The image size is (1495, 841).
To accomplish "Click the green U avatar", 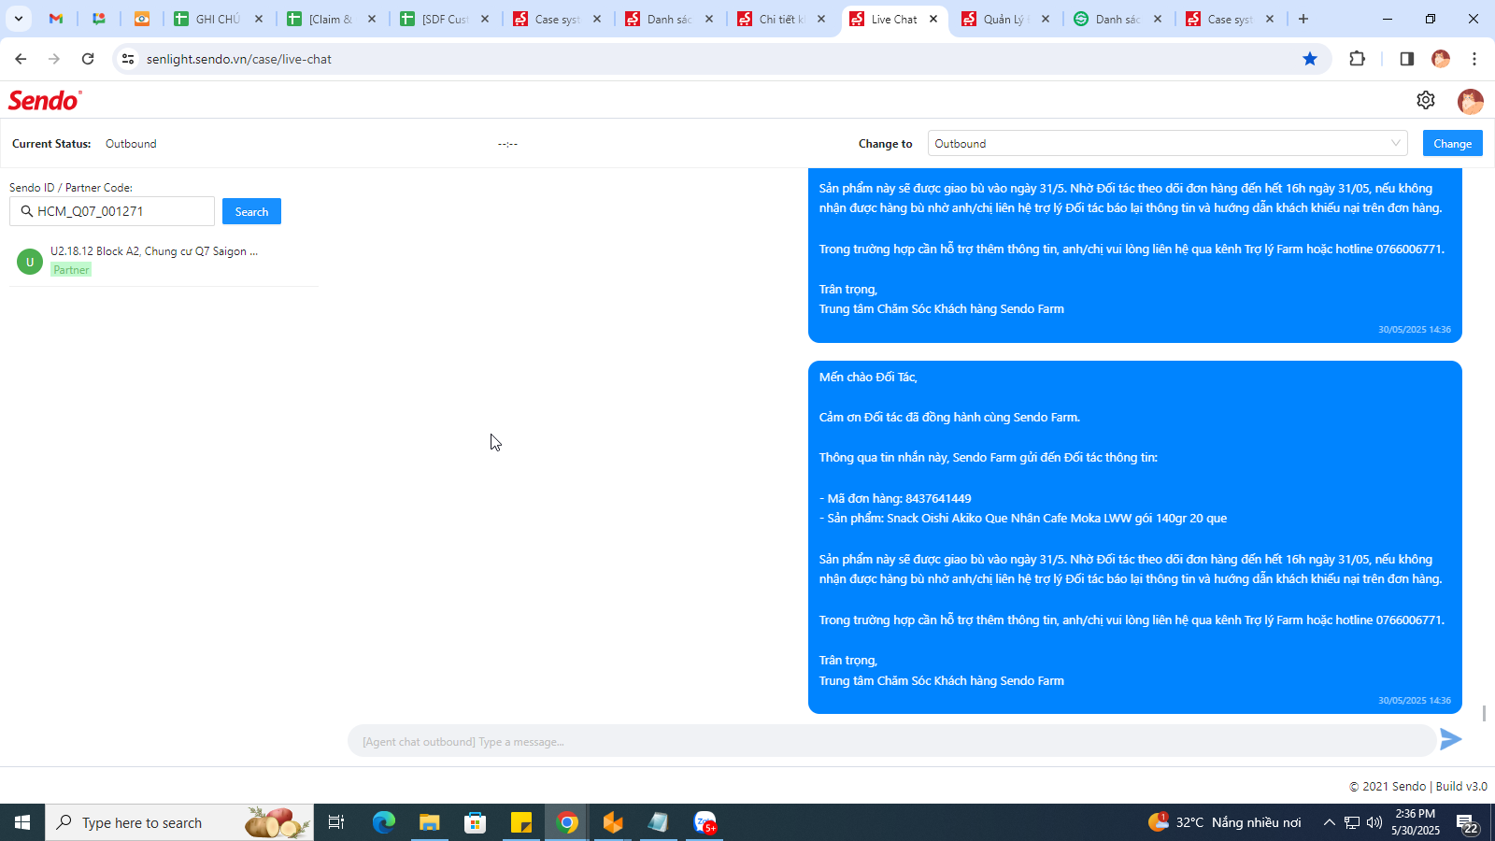I will [30, 262].
